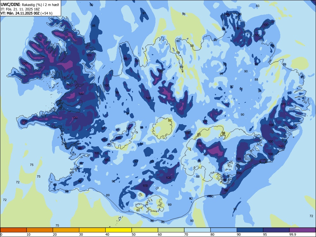Image resolution: width=316 pixels, height=237 pixels.
Task: Click the 0–10% dark orange legend swatch
Action: (x=13, y=230)
